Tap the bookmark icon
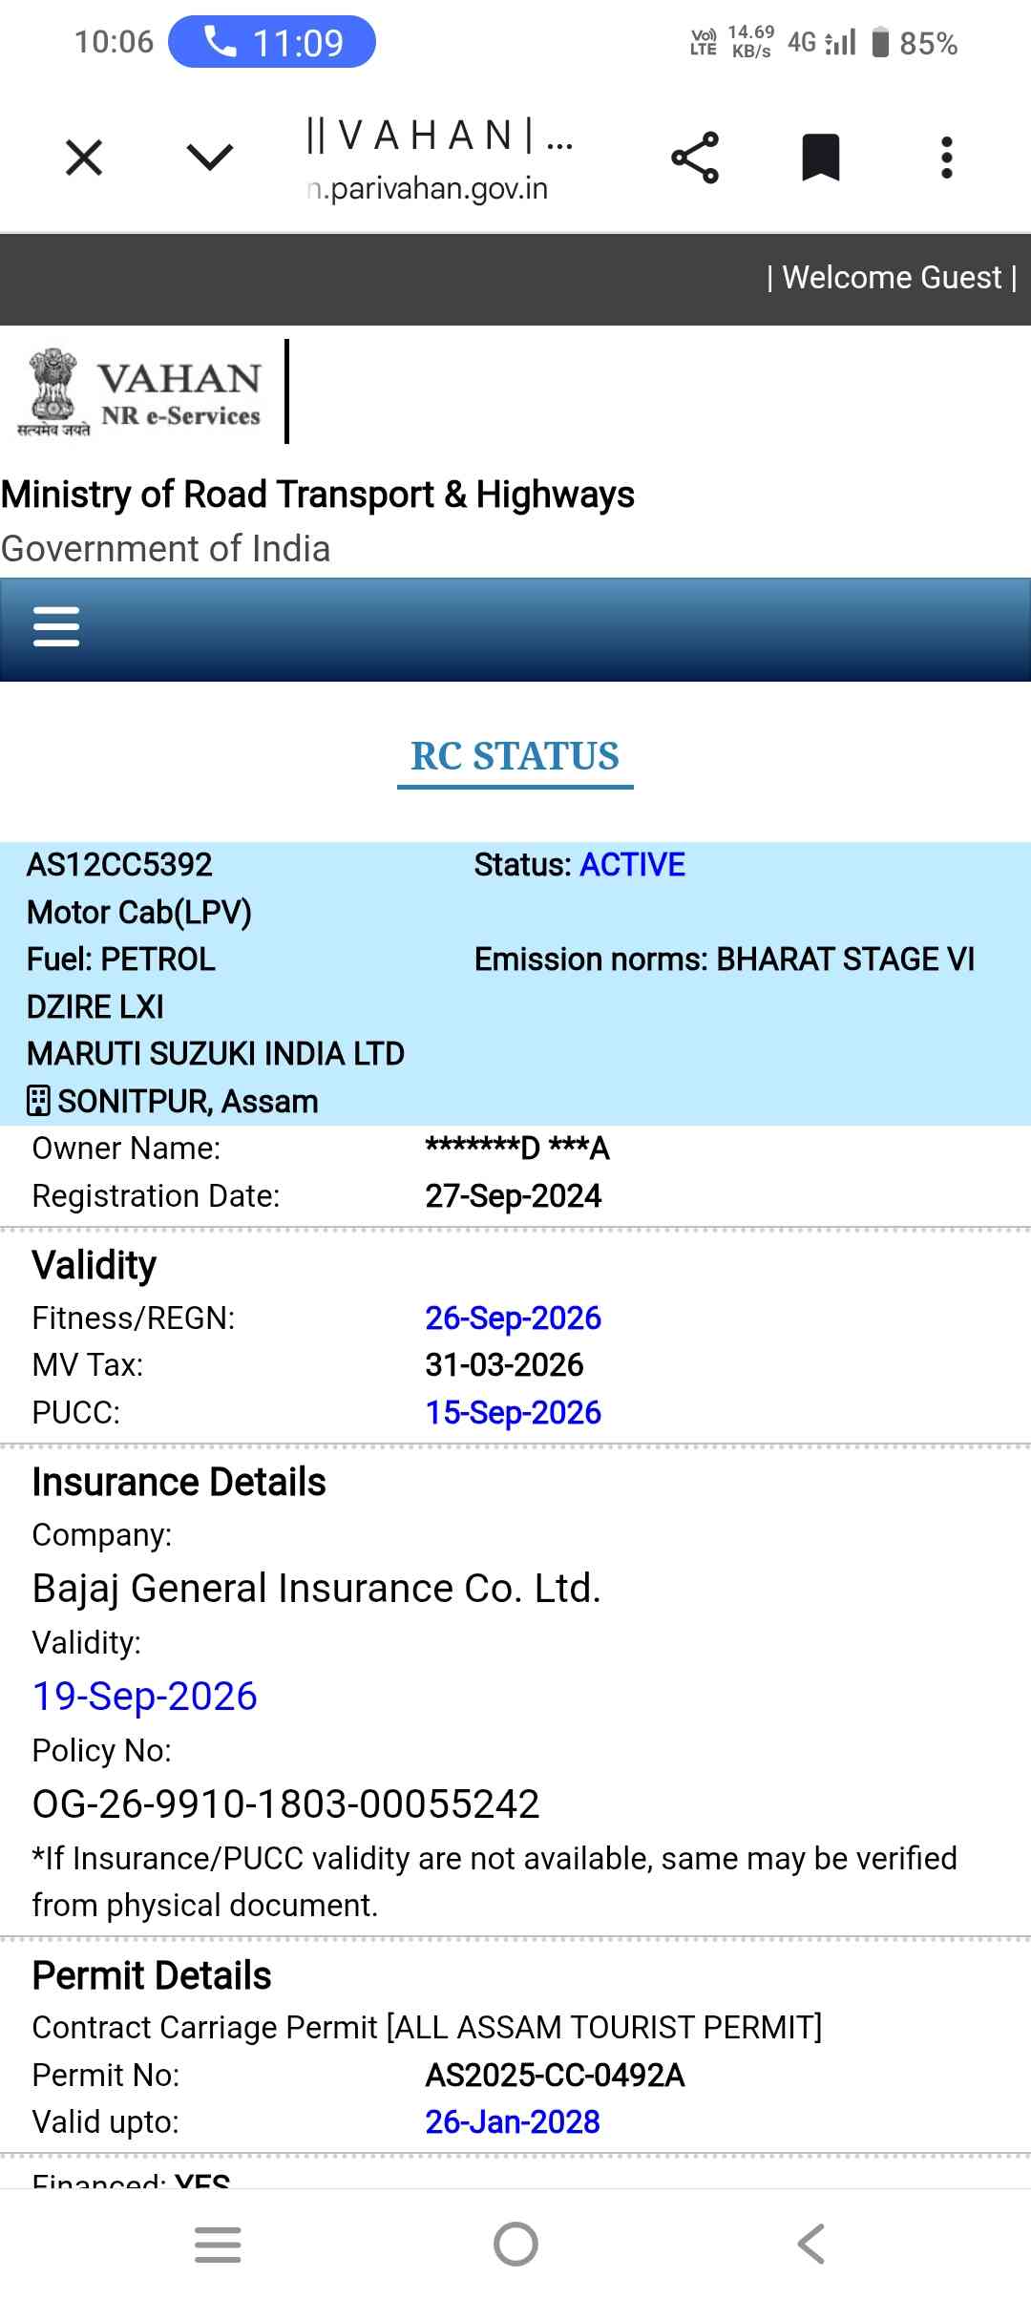Screen dimensions: 1031x2299 click(820, 158)
